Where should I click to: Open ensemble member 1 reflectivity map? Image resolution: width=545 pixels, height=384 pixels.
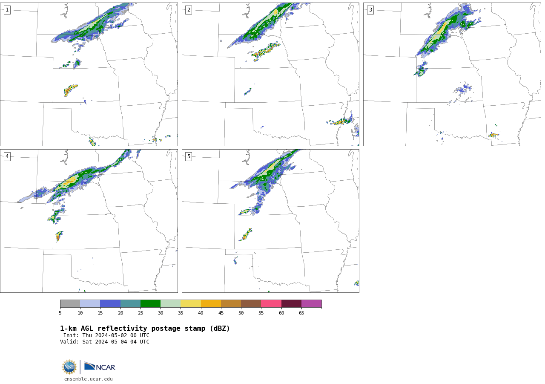click(89, 74)
